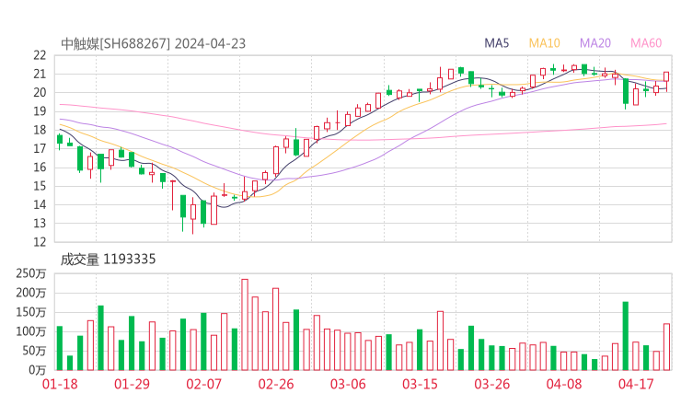The height and width of the screenshot is (405, 681).
Task: Click volume axis label 50万
Action: pos(34,351)
